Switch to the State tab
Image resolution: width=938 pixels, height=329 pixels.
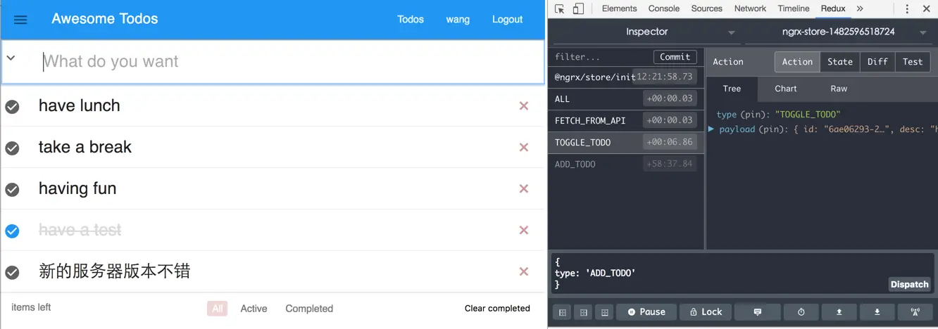pos(839,62)
